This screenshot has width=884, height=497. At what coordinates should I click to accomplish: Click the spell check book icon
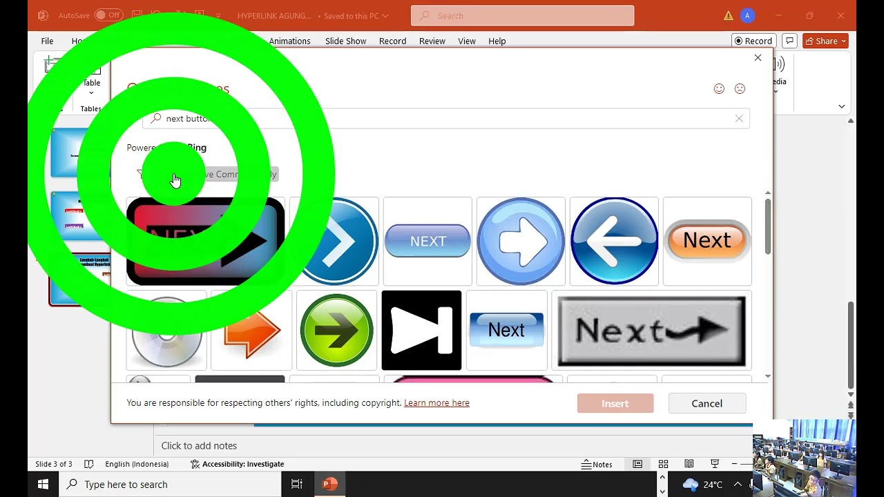click(88, 464)
